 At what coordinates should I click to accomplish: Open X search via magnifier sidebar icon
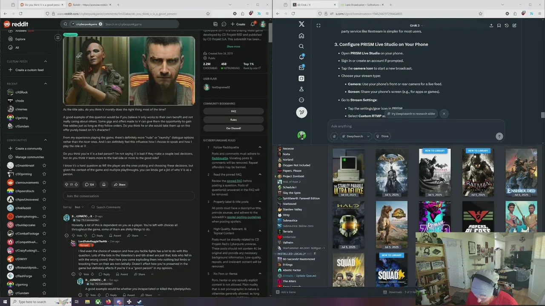(301, 46)
